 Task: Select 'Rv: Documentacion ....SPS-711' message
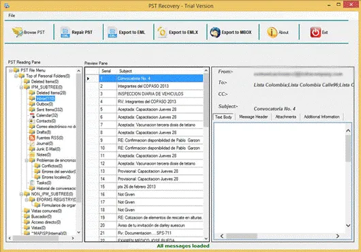click(151, 233)
